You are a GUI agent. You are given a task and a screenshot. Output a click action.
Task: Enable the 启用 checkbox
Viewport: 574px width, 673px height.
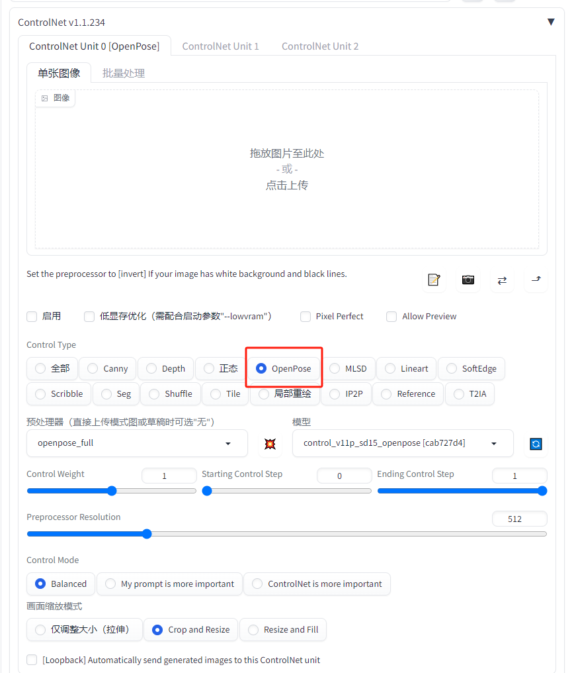click(x=31, y=317)
